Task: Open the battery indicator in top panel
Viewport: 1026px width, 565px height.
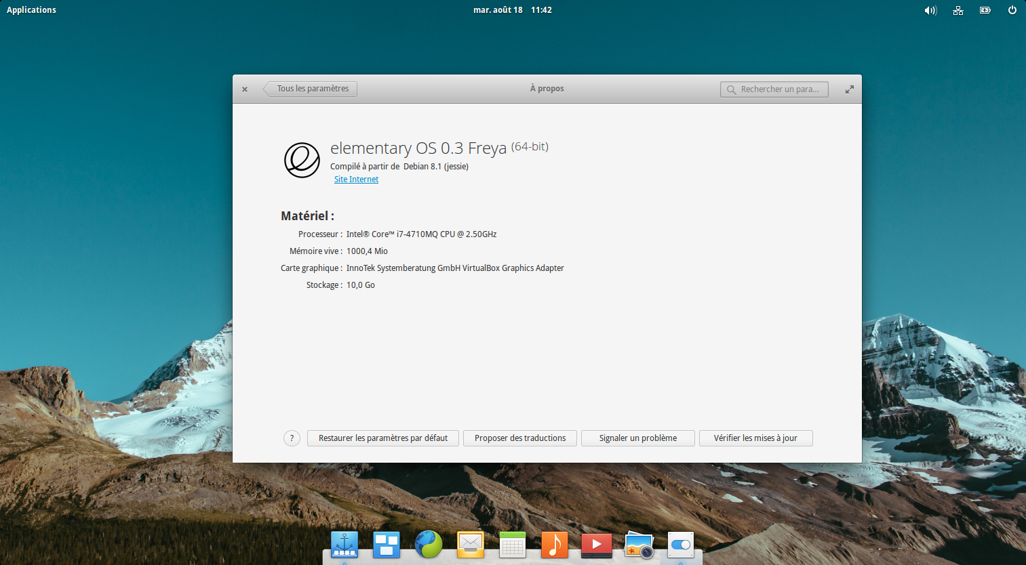Action: point(985,10)
